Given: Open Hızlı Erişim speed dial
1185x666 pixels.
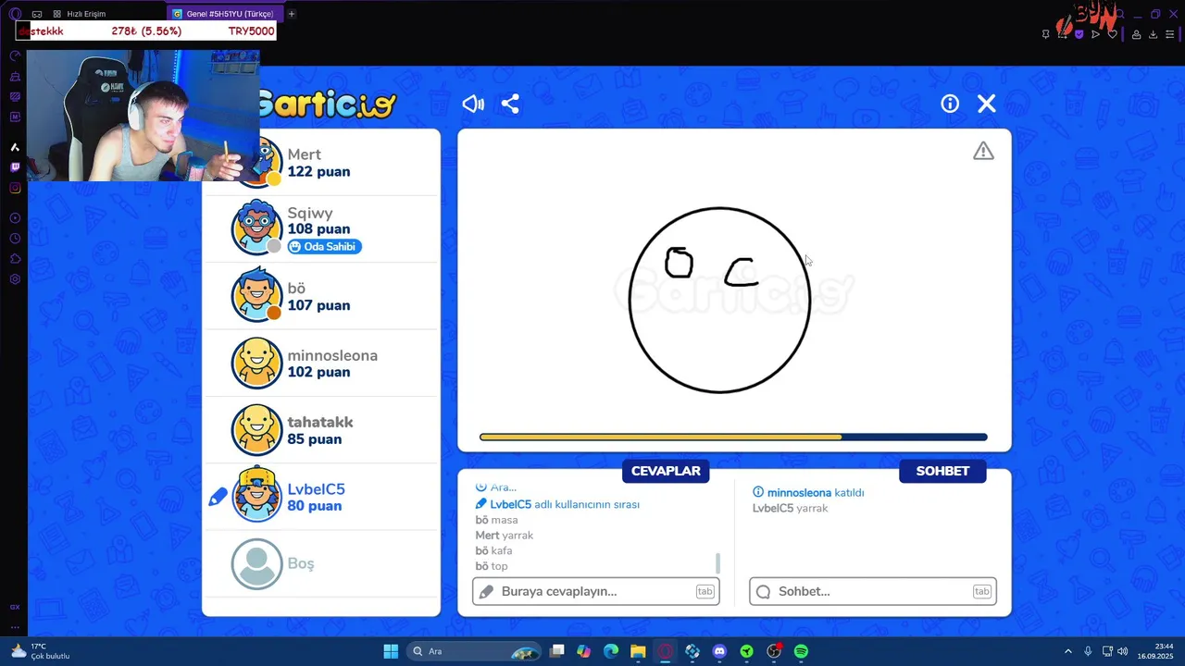Looking at the screenshot, I should [79, 14].
